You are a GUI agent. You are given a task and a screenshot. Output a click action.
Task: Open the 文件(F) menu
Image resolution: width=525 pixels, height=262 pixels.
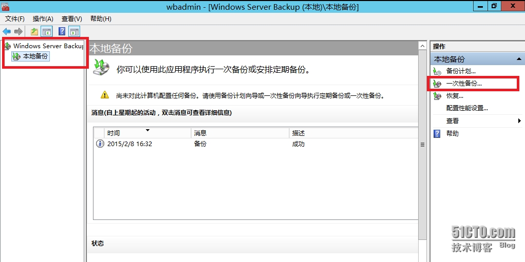pyautogui.click(x=15, y=18)
